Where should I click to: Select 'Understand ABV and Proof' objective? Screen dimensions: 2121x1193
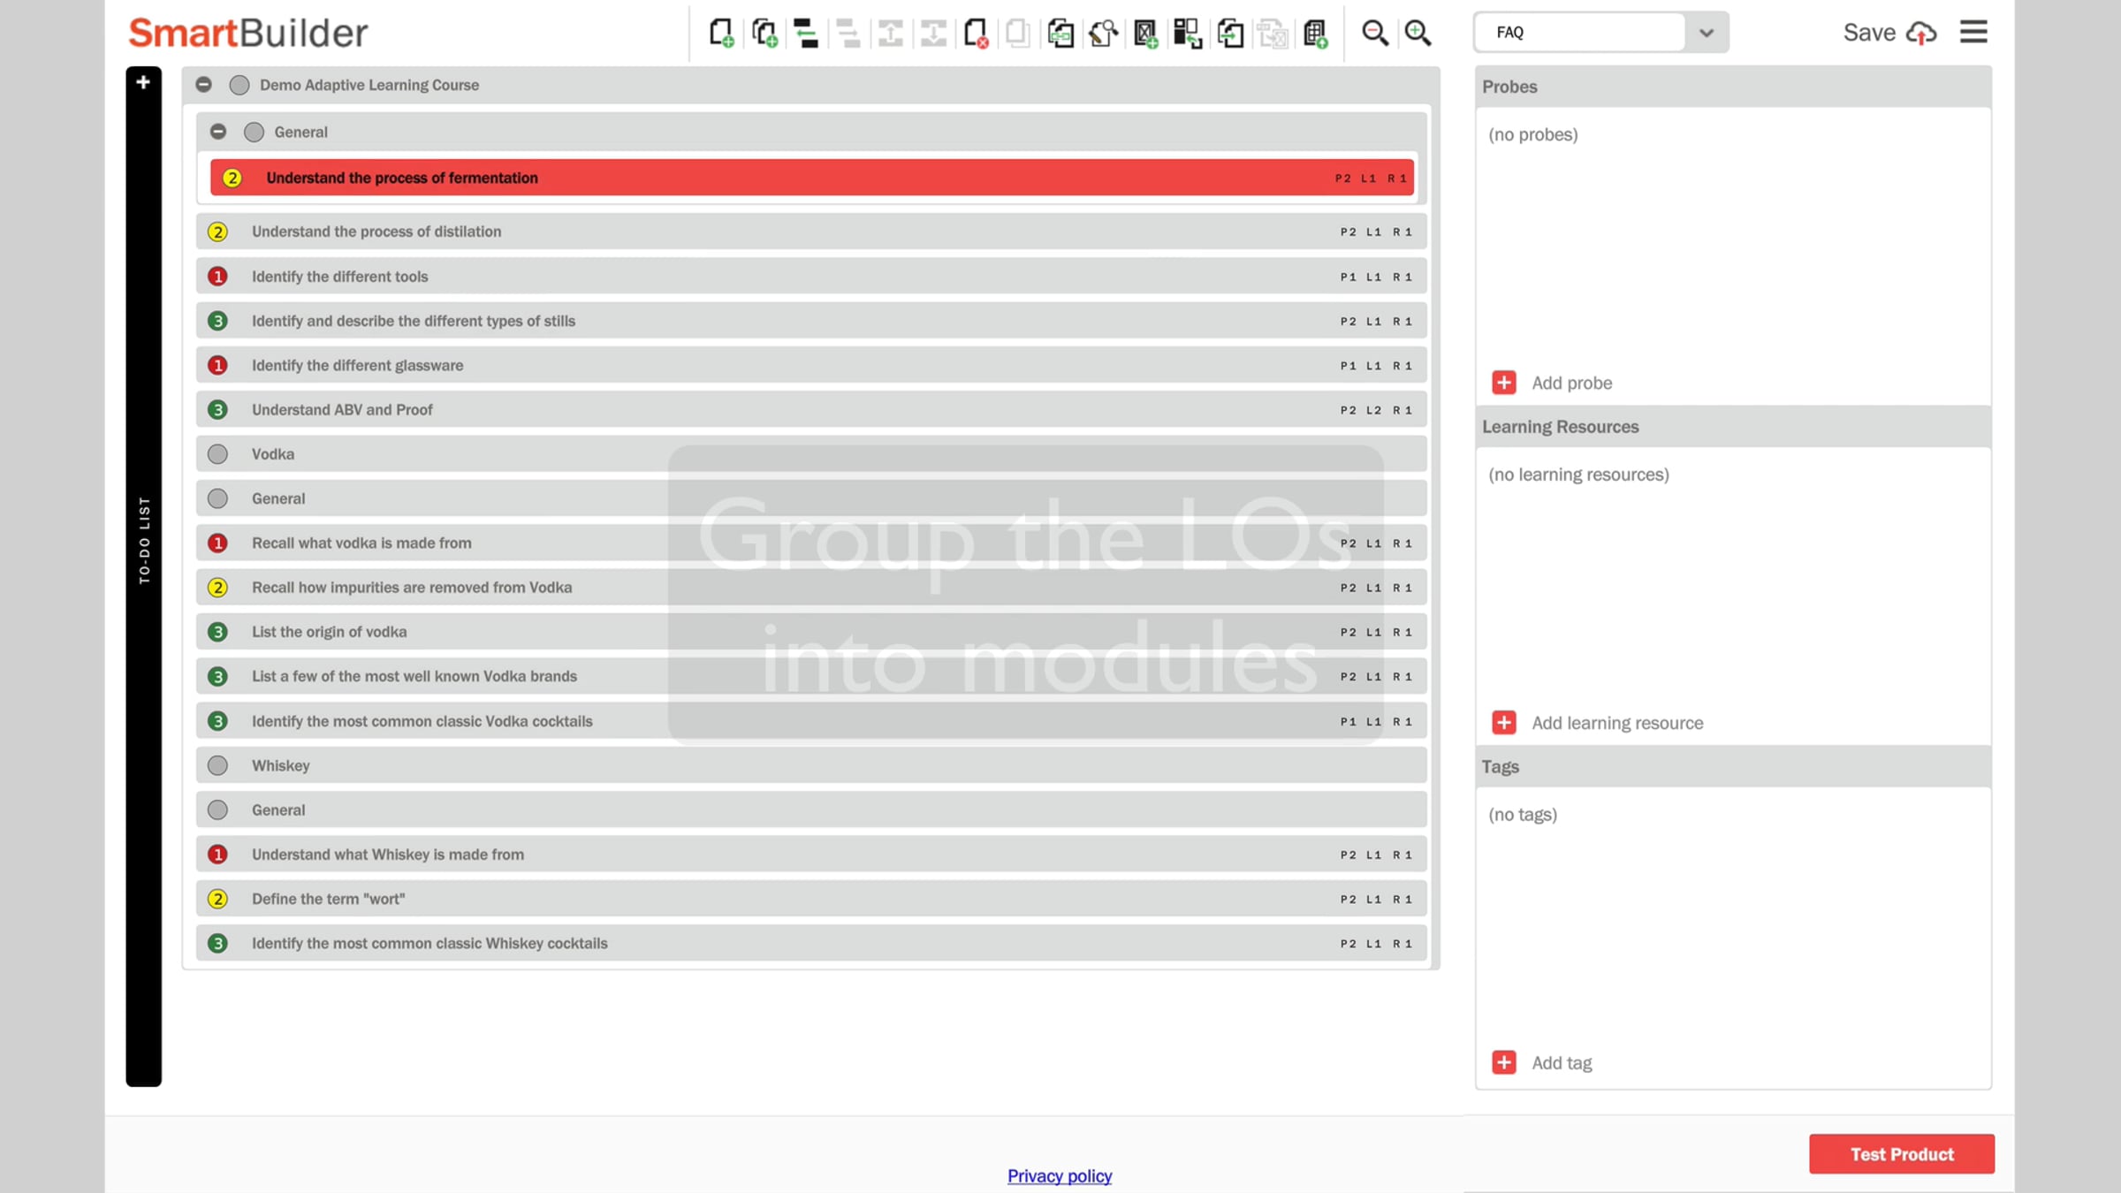pyautogui.click(x=342, y=410)
